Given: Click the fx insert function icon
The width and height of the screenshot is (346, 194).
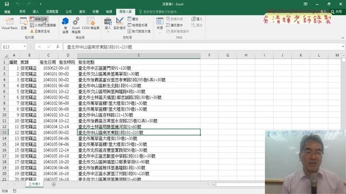Looking at the screenshot, I should (x=58, y=47).
